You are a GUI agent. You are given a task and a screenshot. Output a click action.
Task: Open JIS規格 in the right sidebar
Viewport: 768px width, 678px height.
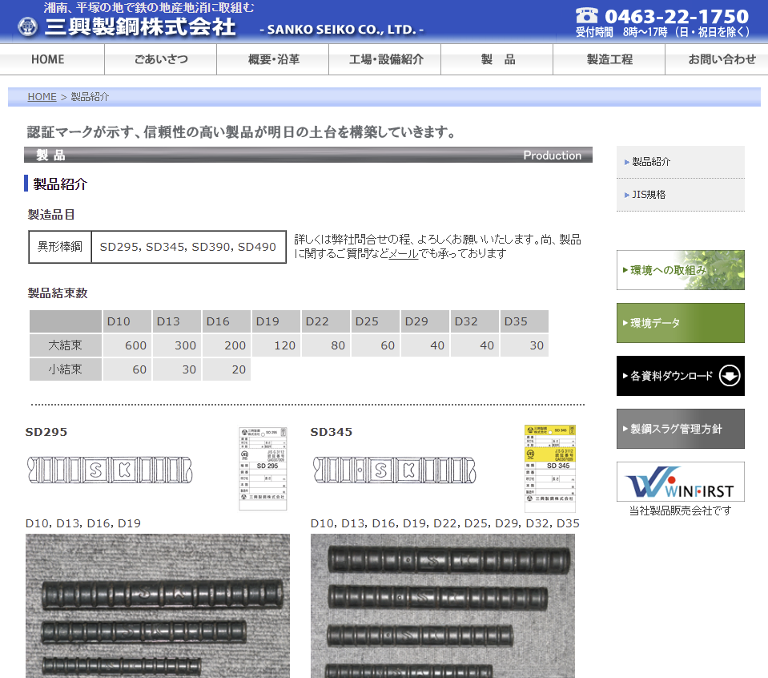[681, 195]
